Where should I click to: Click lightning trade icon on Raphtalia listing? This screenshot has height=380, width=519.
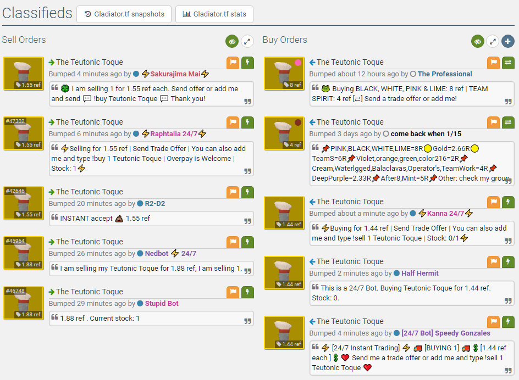pos(247,122)
